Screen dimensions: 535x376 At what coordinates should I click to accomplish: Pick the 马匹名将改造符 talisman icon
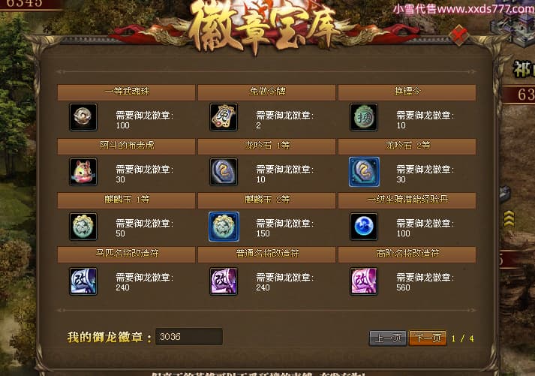[83, 281]
